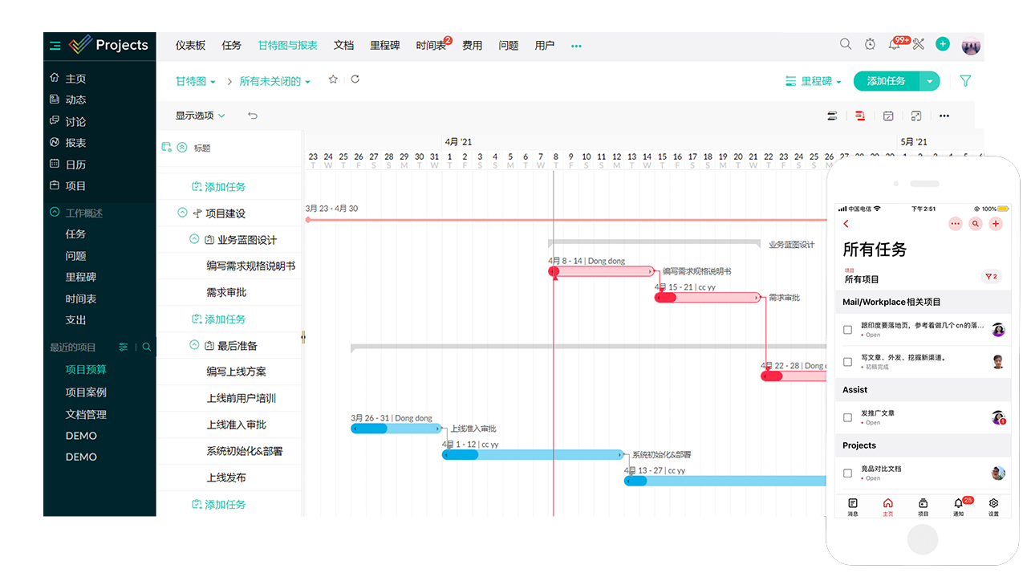The image size is (1027, 581).
Task: Collapse the 项目建设 milestone row
Action: click(x=182, y=213)
